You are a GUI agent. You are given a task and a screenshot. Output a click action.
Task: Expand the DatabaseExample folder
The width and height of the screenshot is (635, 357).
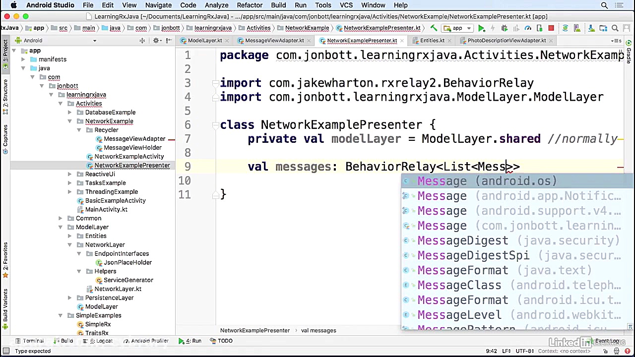tap(70, 113)
